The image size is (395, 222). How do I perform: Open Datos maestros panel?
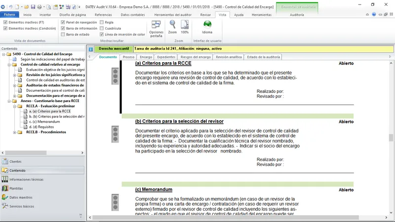[x=42, y=197]
